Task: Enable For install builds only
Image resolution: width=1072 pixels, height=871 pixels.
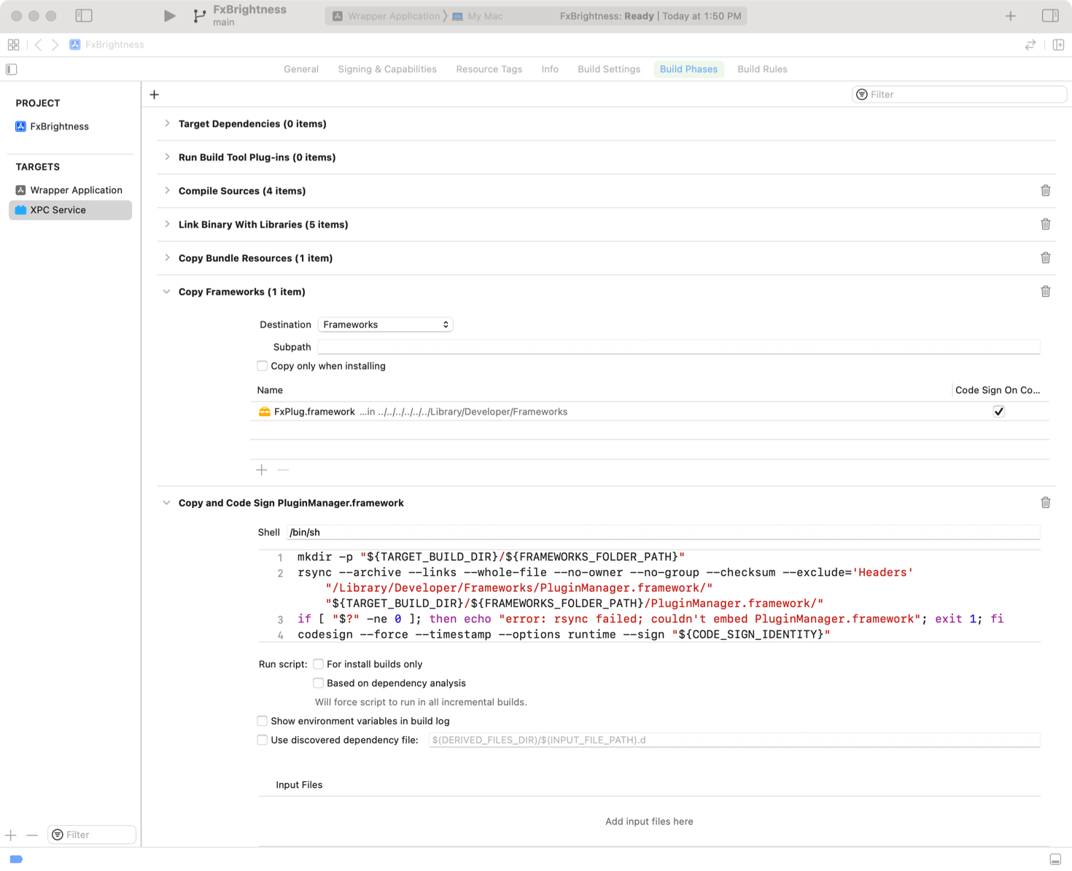Action: (318, 664)
